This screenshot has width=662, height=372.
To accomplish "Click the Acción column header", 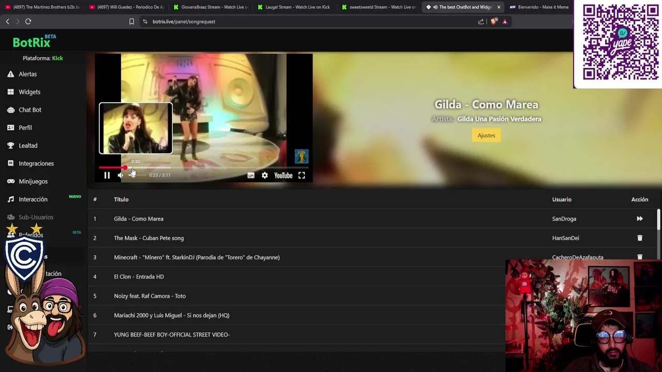I will click(x=640, y=199).
